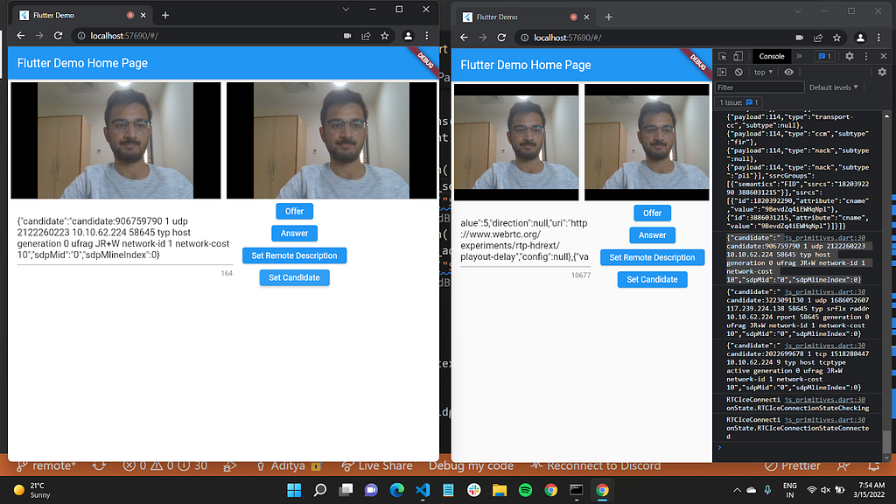Click camera indicator in right address bar

800,38
